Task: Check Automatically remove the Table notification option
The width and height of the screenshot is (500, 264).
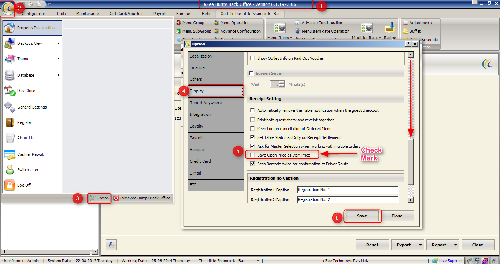Action: pyautogui.click(x=252, y=110)
